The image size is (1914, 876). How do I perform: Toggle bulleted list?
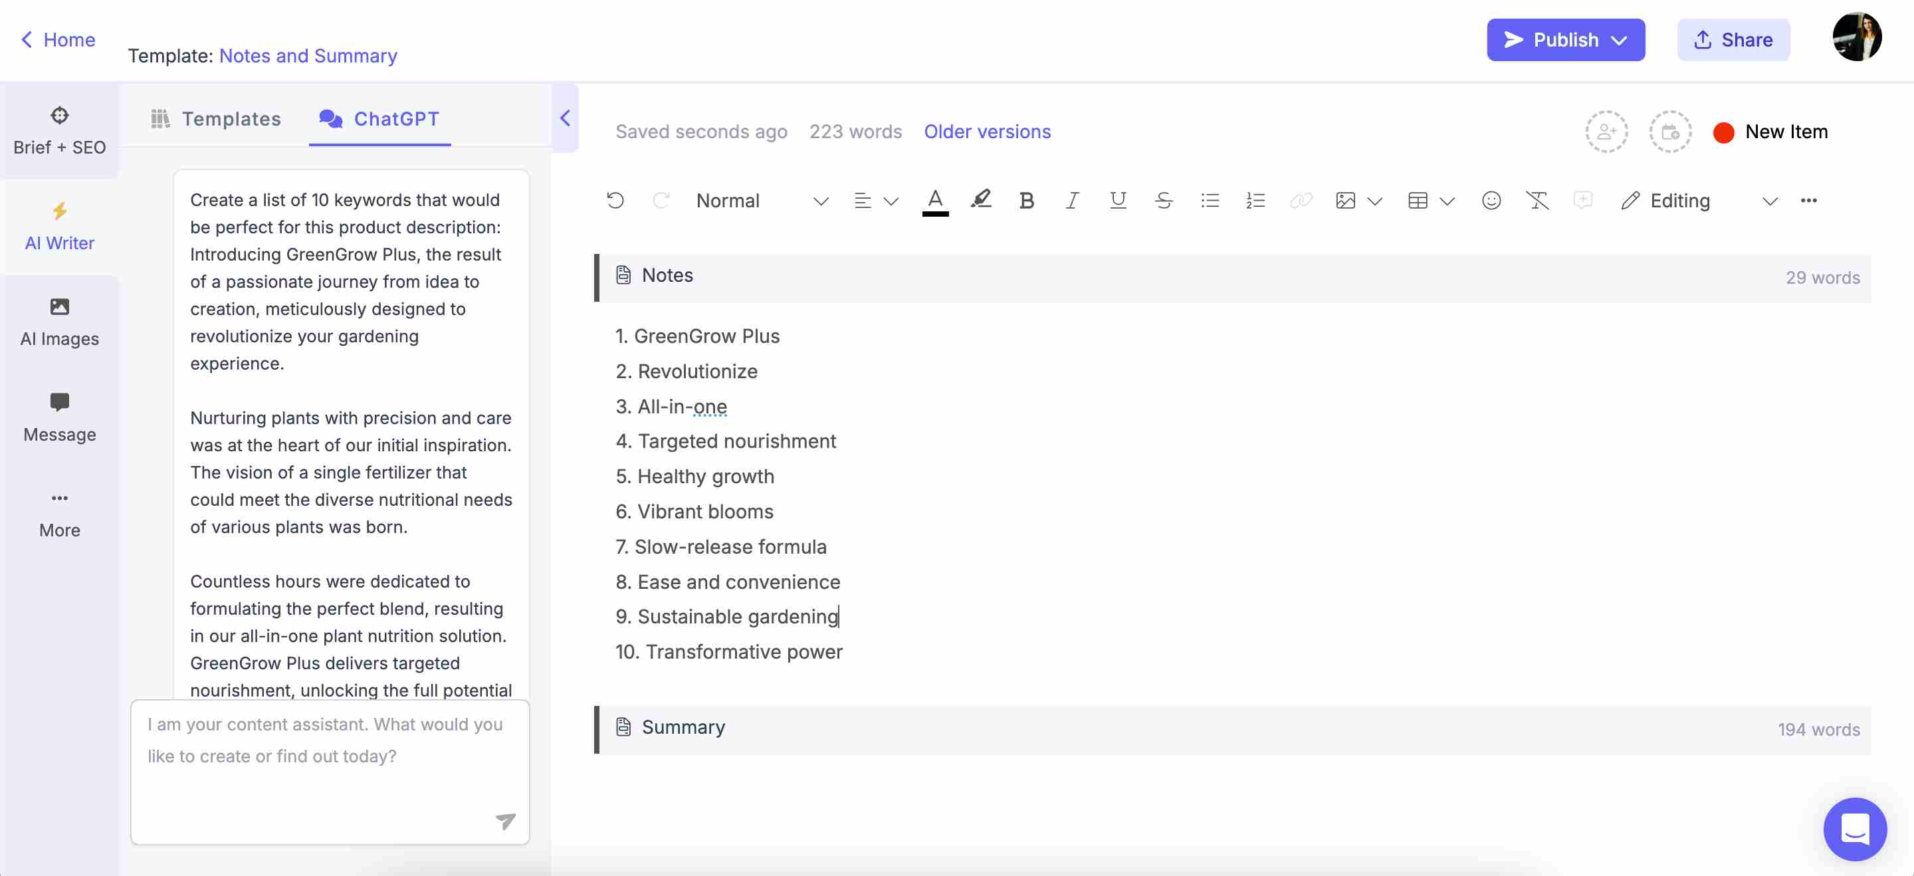(x=1210, y=201)
